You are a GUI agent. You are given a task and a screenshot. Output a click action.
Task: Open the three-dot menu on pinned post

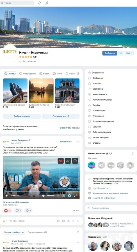pos(78,142)
